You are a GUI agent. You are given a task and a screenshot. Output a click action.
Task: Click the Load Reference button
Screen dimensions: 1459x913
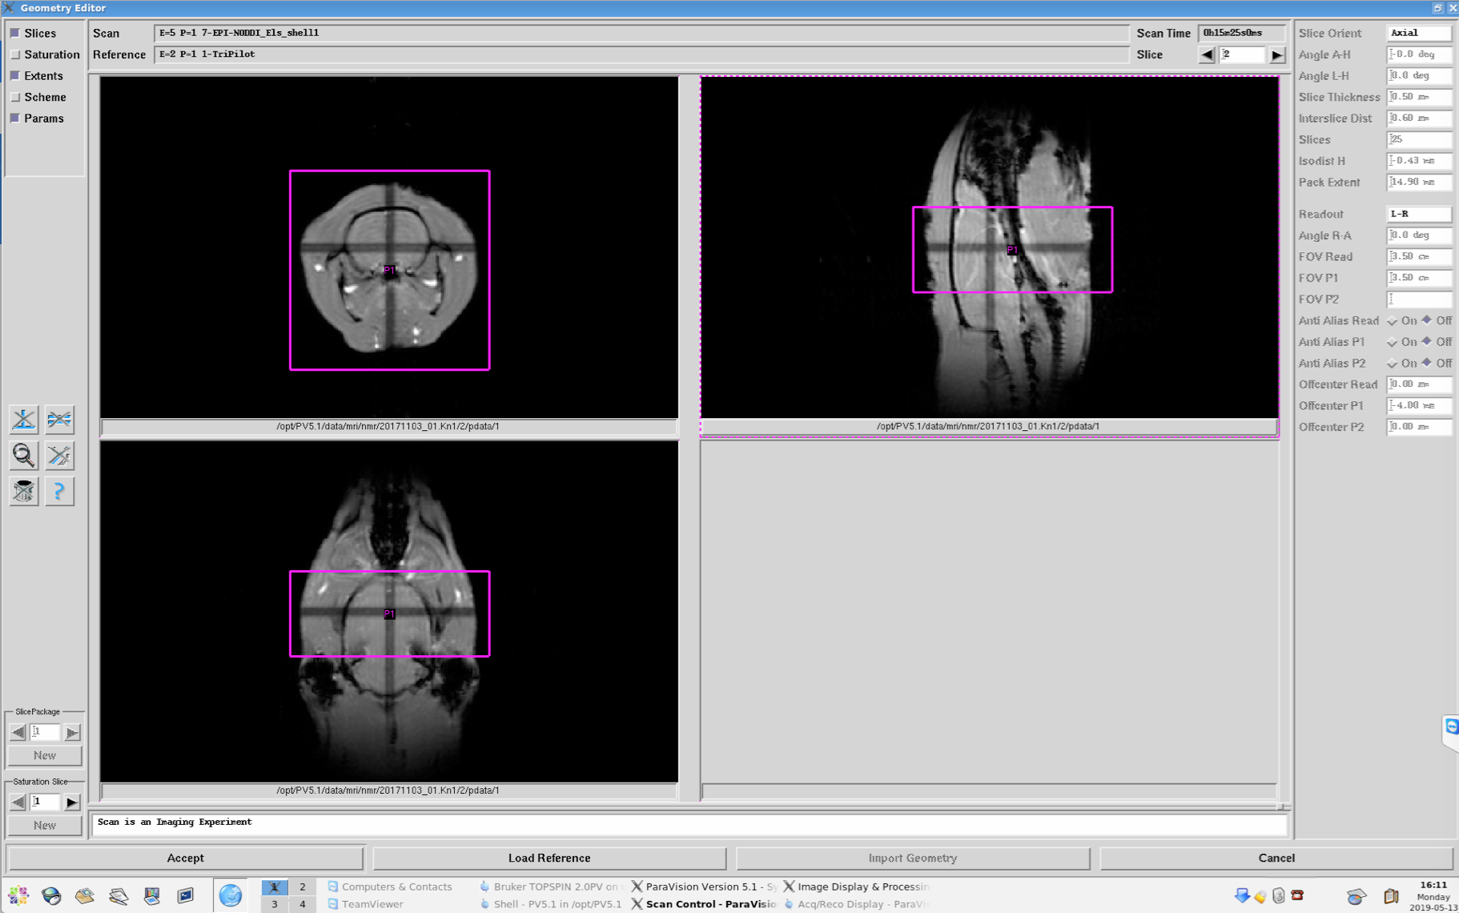[x=549, y=858]
